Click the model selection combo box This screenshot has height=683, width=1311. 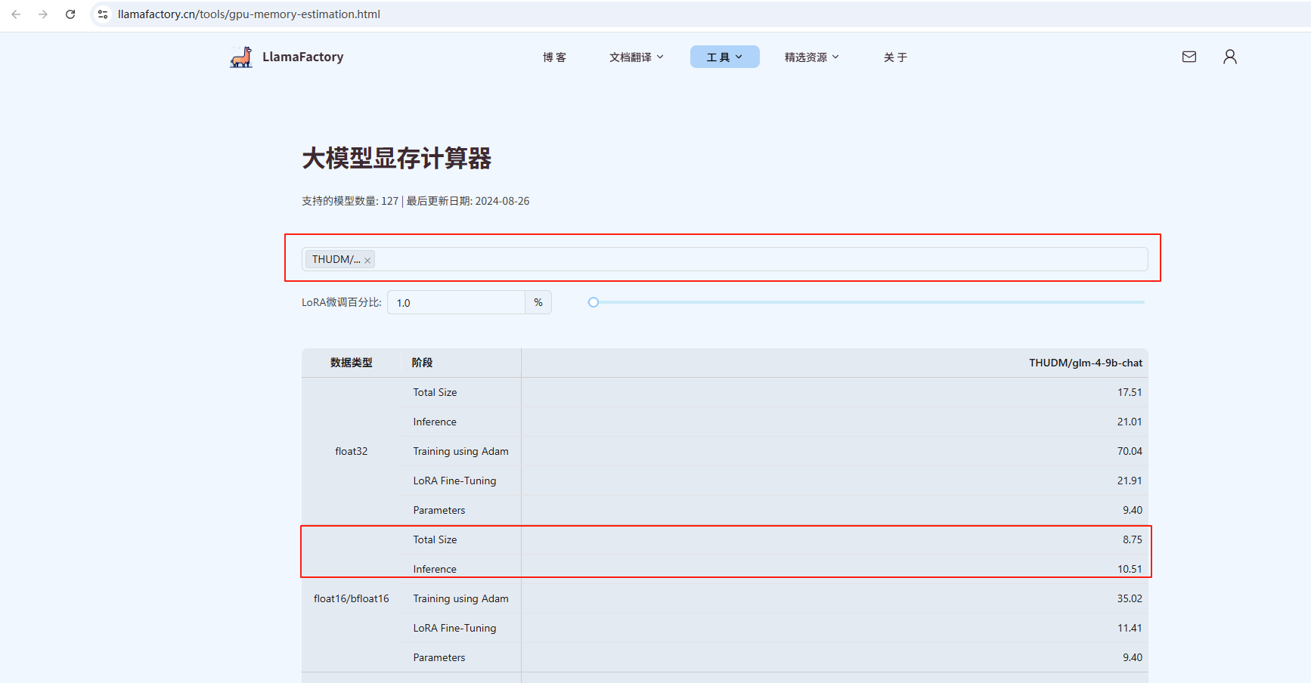click(724, 259)
